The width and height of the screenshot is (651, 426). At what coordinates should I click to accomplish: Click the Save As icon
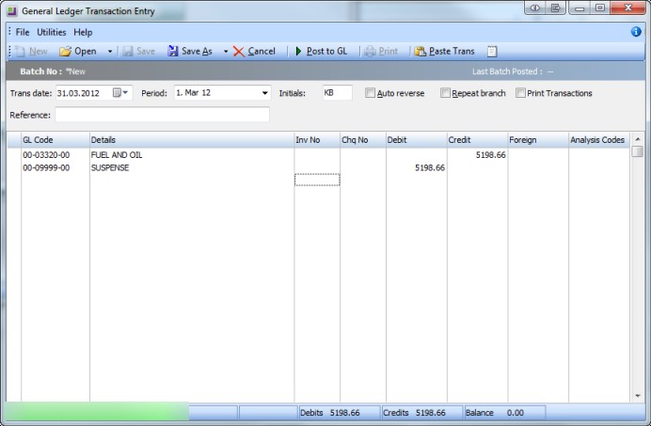(173, 51)
